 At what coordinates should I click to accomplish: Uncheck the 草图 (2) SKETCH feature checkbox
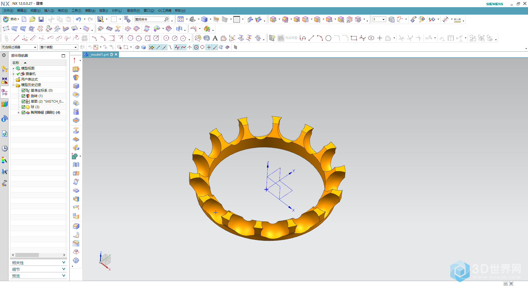click(x=23, y=101)
